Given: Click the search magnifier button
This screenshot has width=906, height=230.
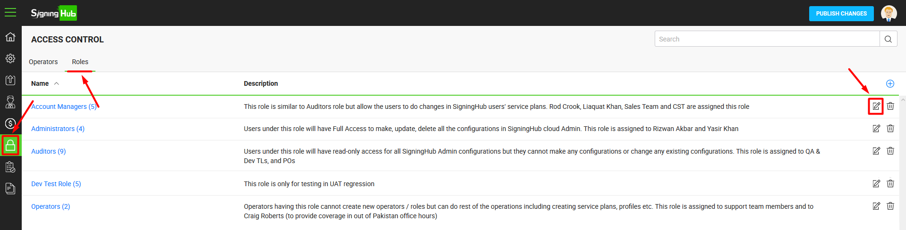Looking at the screenshot, I should tap(888, 39).
